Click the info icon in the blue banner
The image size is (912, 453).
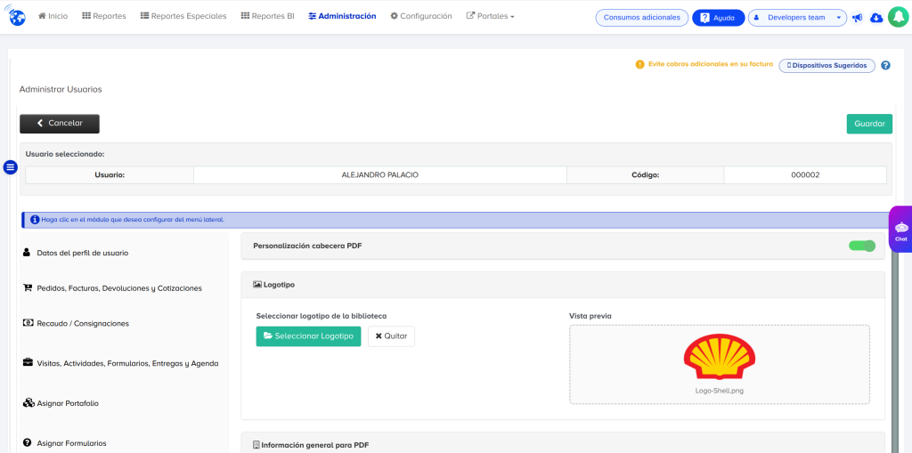[x=35, y=220]
